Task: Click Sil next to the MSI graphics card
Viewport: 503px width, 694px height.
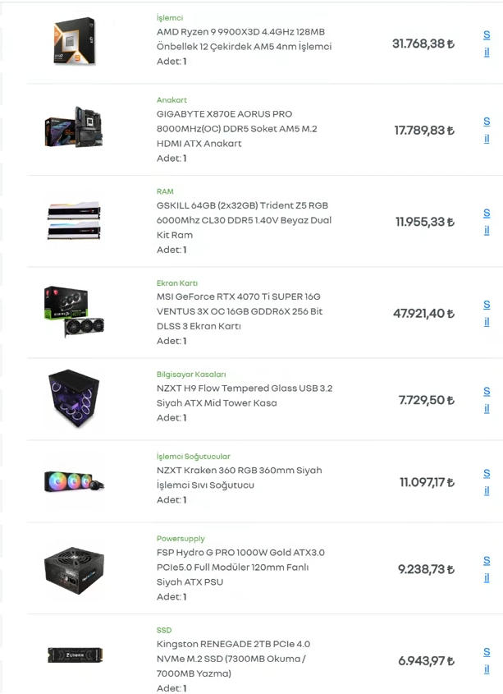Action: point(487,313)
